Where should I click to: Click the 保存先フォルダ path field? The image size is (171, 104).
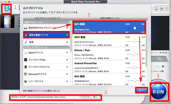(53, 97)
